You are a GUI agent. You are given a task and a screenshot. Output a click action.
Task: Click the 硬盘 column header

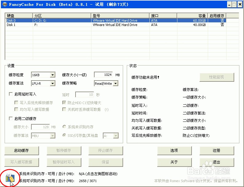(19, 16)
